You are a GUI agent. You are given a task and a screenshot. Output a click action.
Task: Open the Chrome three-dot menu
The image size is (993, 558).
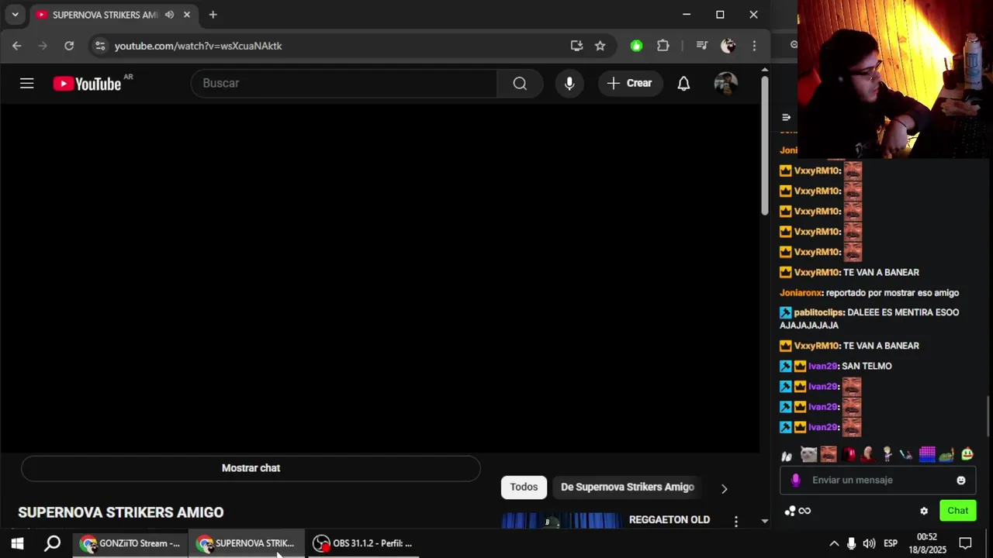click(754, 46)
